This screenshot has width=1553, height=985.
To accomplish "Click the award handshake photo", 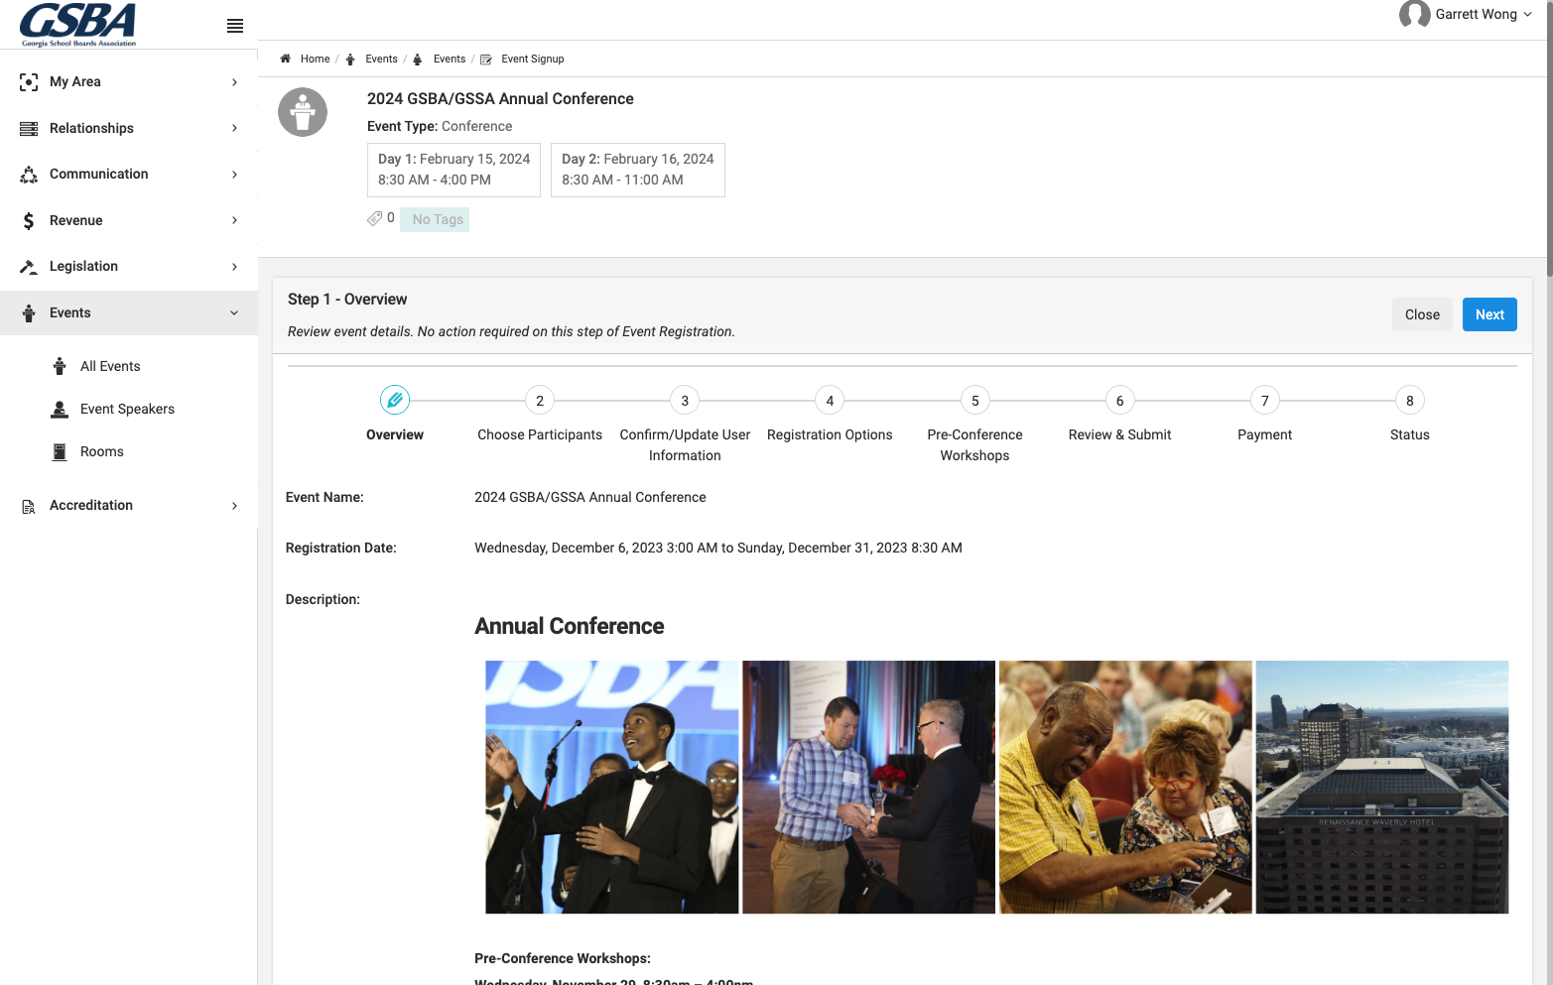I will tap(868, 787).
